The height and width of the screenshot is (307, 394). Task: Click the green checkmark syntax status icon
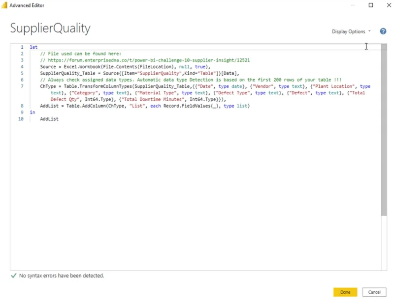14,276
